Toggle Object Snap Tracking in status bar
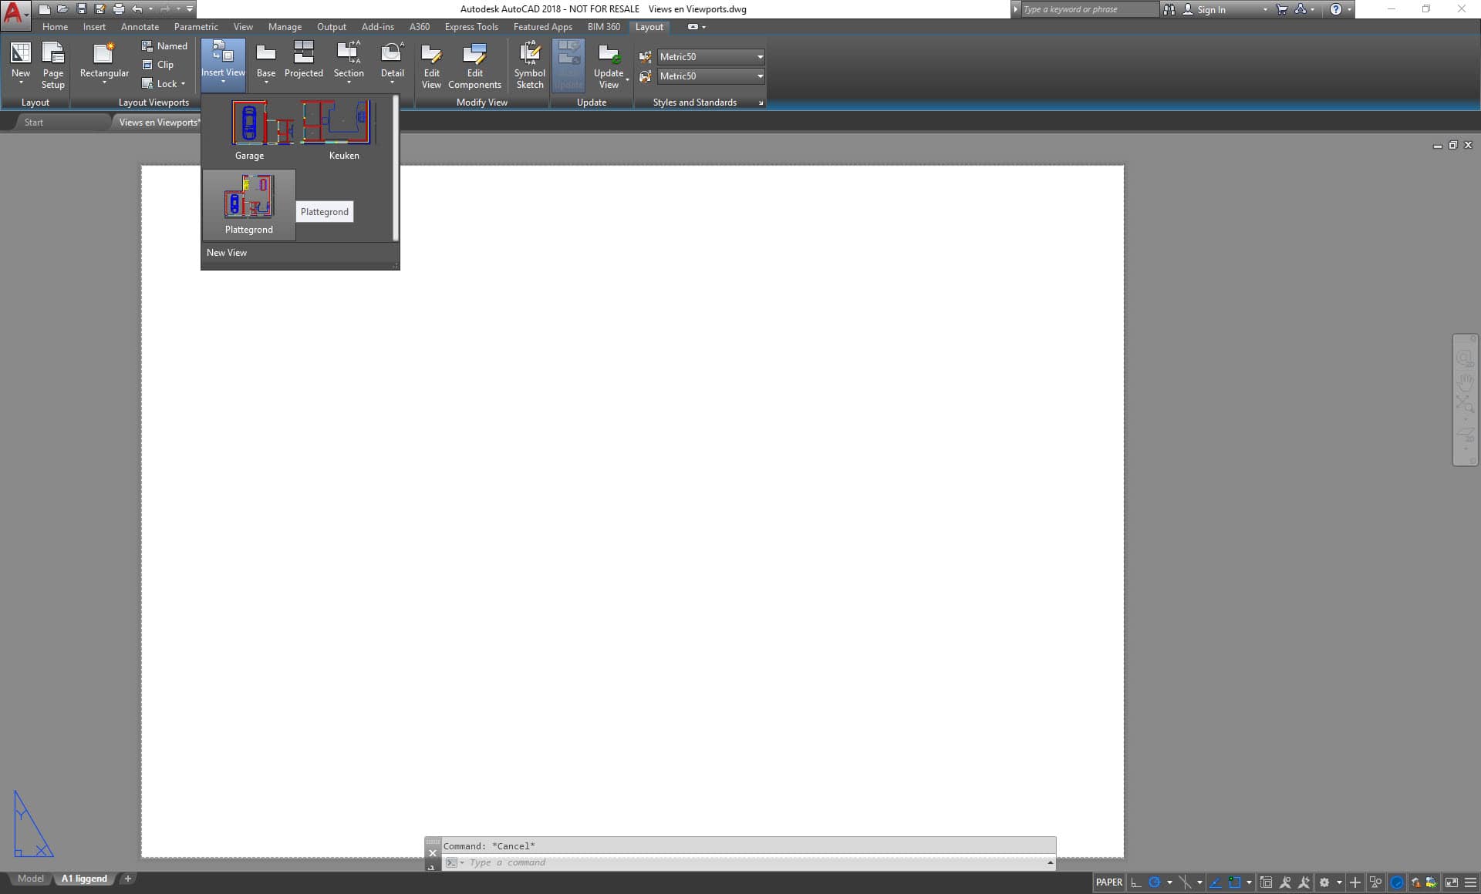This screenshot has height=894, width=1481. (x=1216, y=882)
